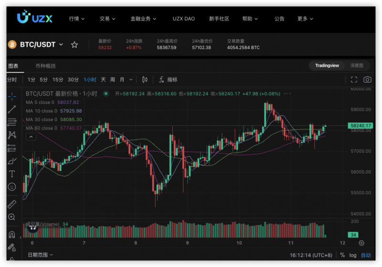
Task: Toggle percent scale mode
Action: click(342, 255)
